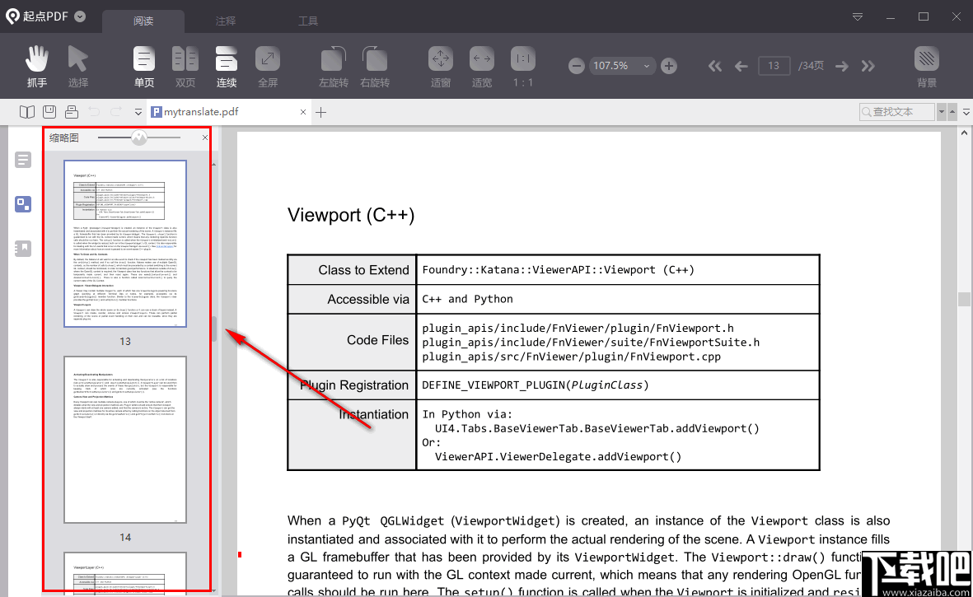Expand the far-right toolbar options arrow
Viewport: 973px width, 597px height.
966,112
